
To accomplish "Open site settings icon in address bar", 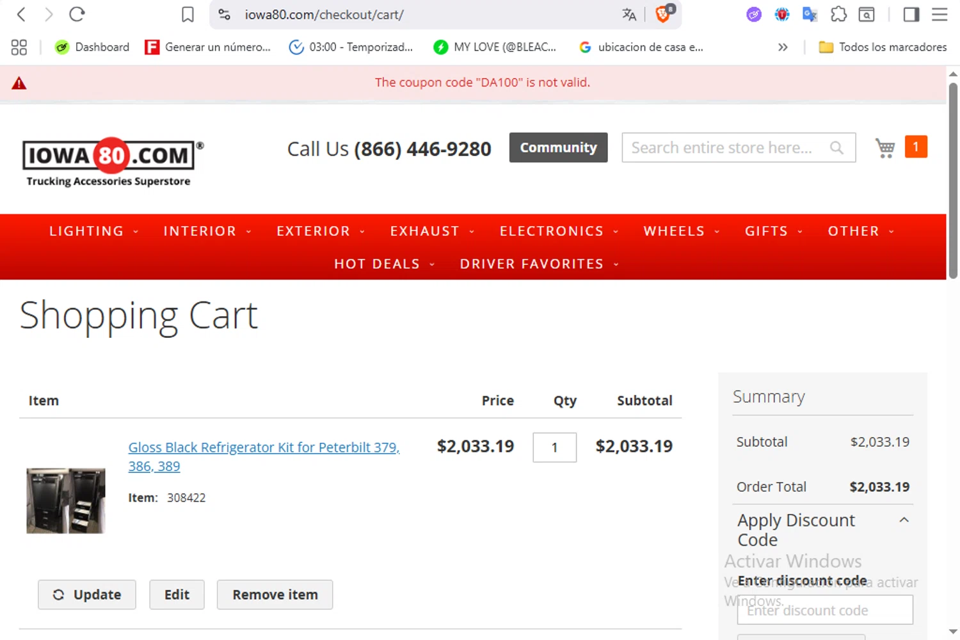I will tap(224, 14).
